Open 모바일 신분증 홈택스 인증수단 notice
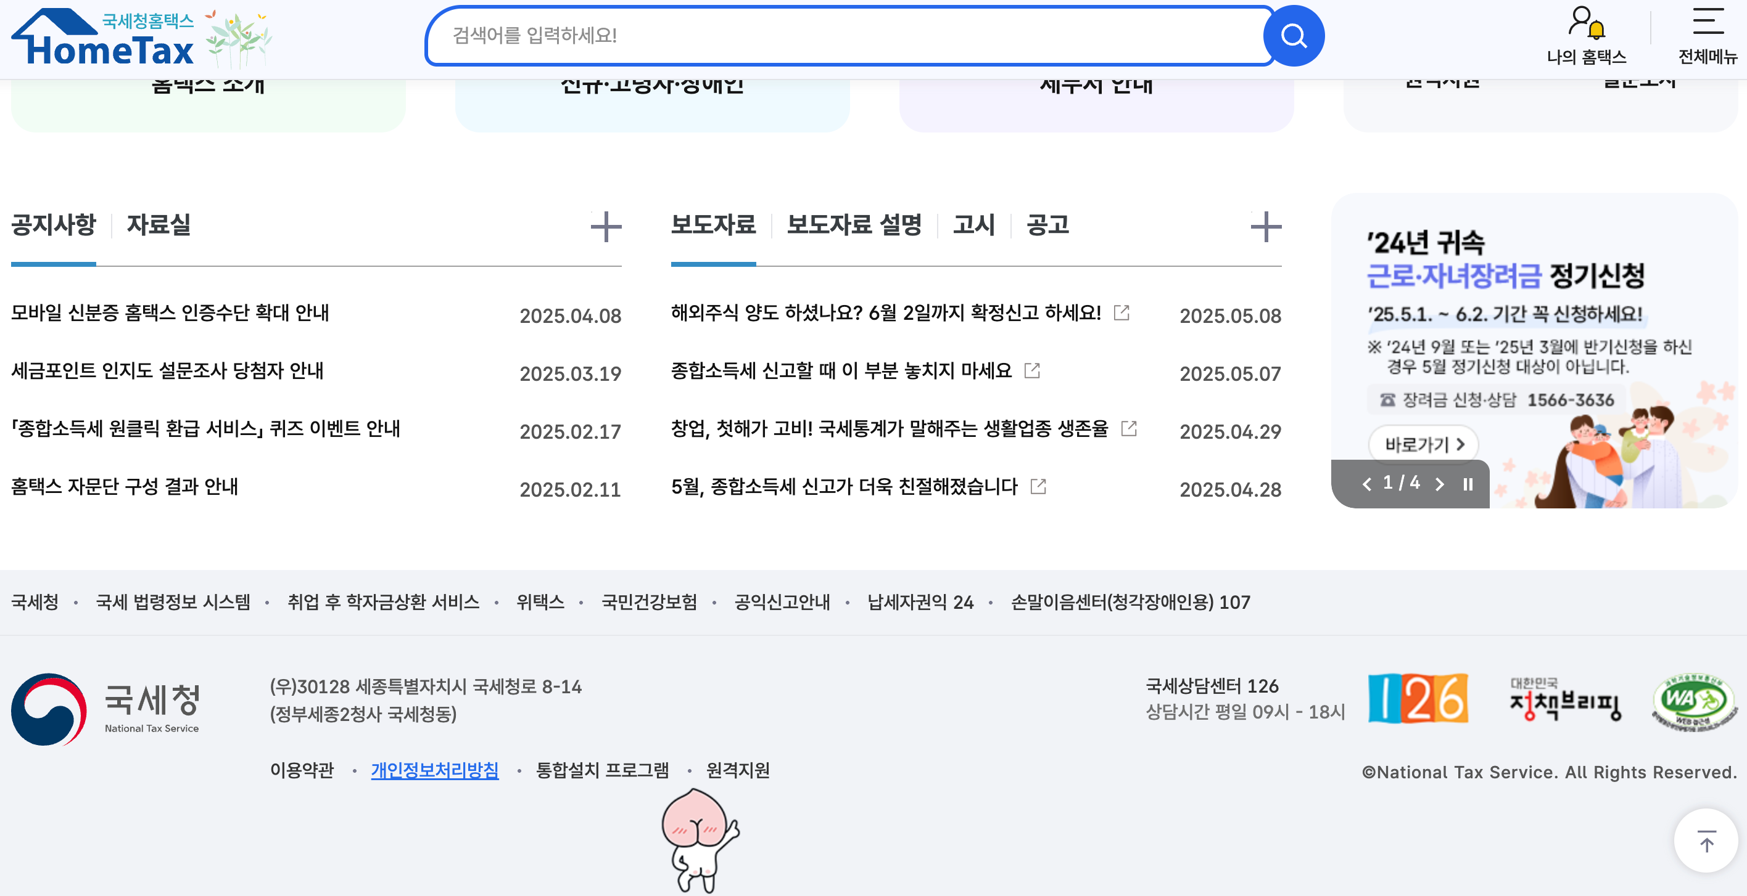The height and width of the screenshot is (896, 1747). [x=170, y=313]
